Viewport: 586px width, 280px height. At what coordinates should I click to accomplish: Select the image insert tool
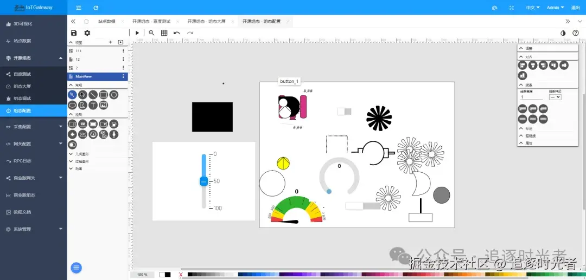104,105
